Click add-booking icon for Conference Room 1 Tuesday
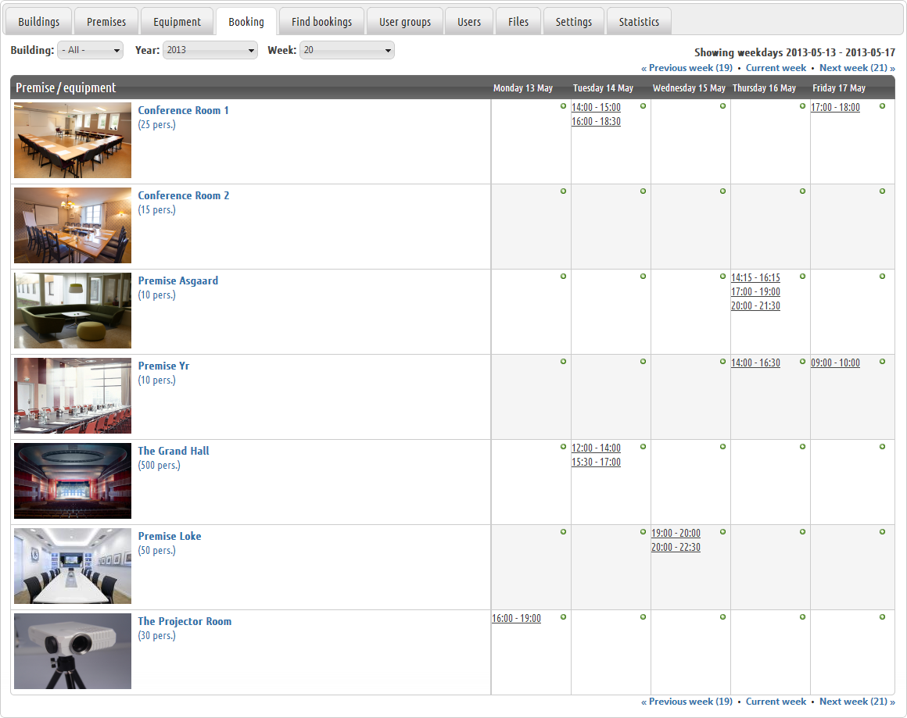The height and width of the screenshot is (718, 907). [644, 106]
